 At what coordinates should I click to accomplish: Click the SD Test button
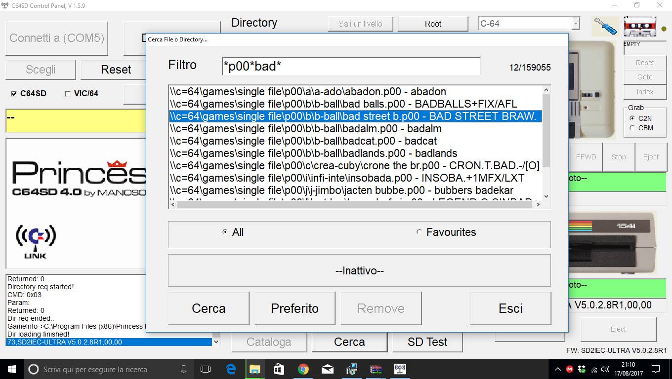point(427,341)
